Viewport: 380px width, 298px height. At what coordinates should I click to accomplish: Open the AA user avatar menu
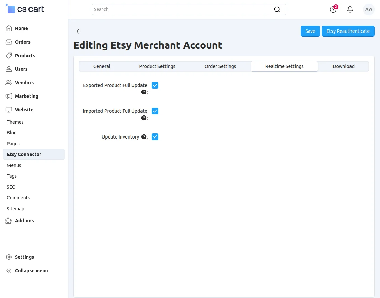[x=368, y=9]
